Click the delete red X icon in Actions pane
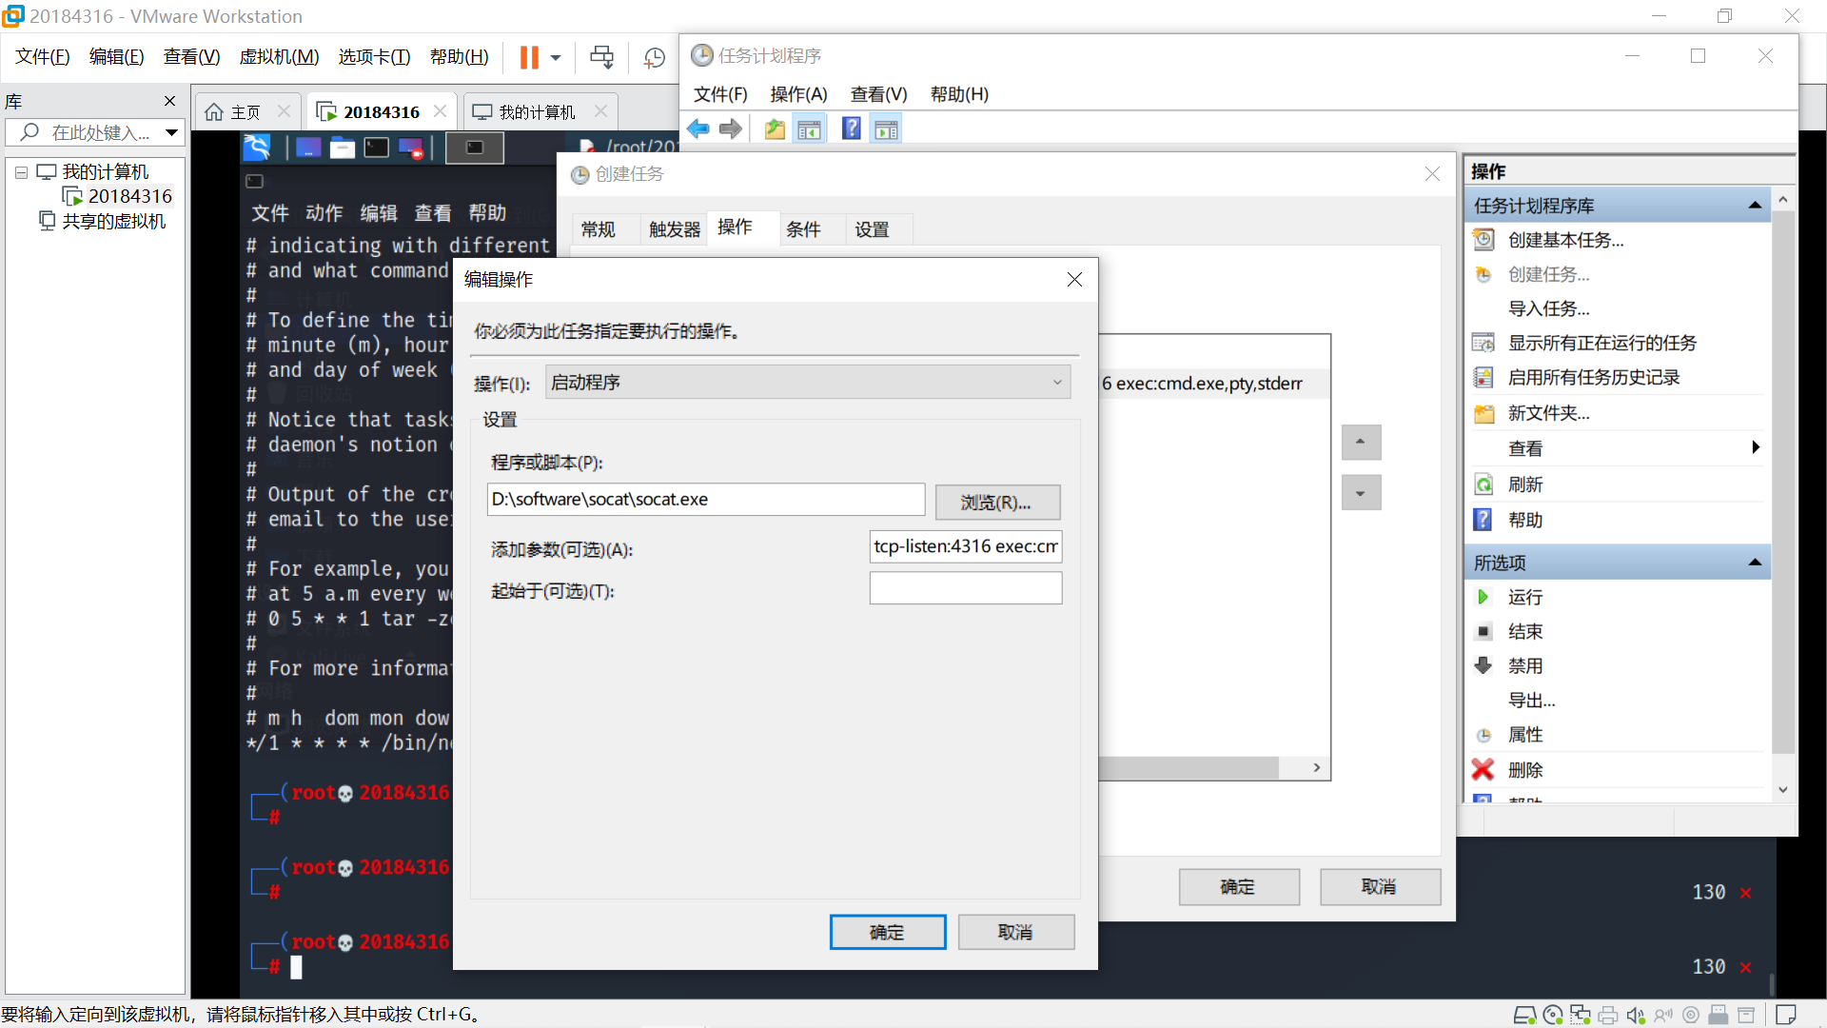The height and width of the screenshot is (1028, 1827). coord(1483,769)
